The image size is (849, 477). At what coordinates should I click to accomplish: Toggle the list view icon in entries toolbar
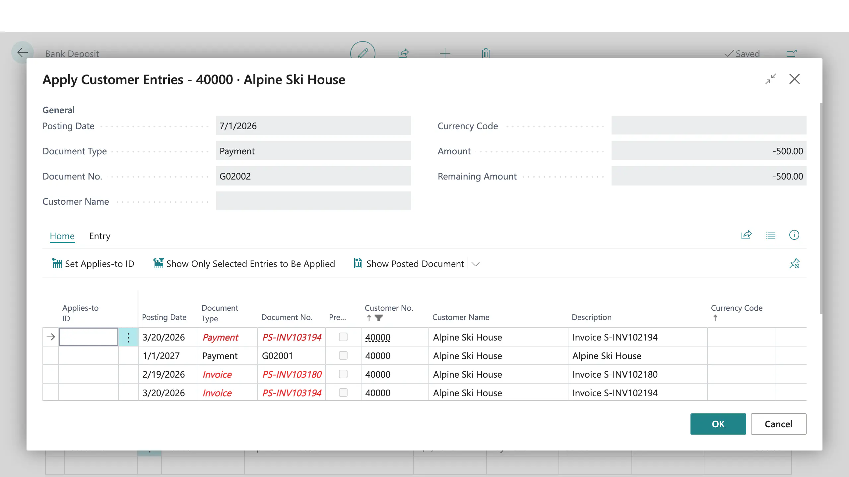point(770,235)
